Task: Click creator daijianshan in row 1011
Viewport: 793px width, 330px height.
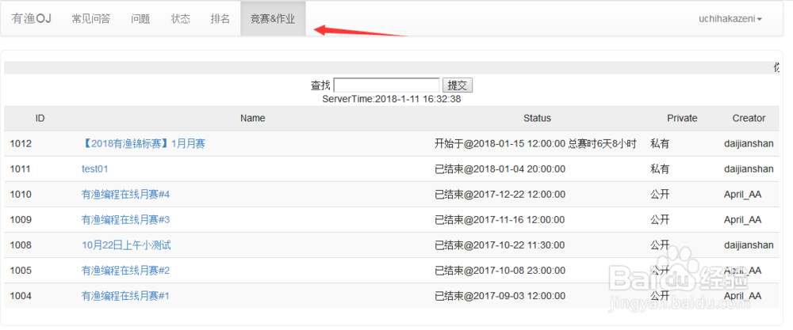Action: click(x=749, y=169)
